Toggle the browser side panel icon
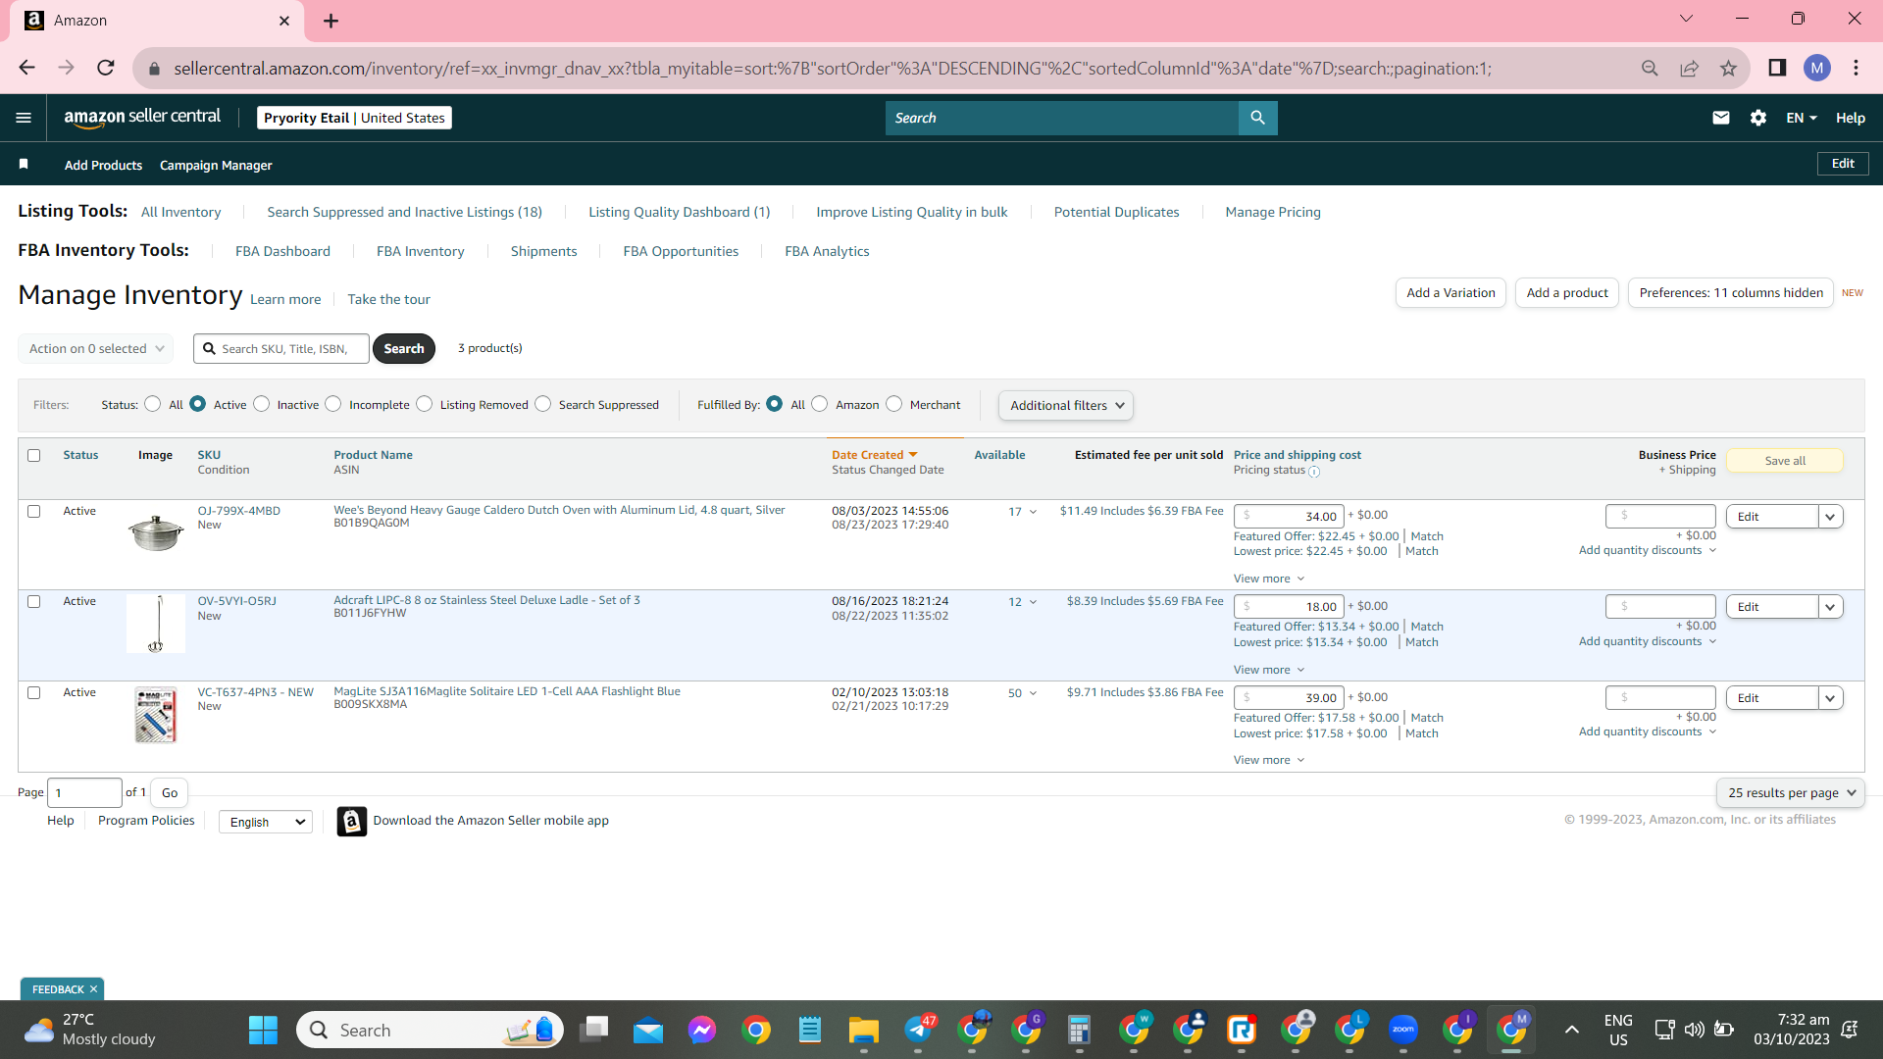Image resolution: width=1883 pixels, height=1059 pixels. click(1777, 68)
